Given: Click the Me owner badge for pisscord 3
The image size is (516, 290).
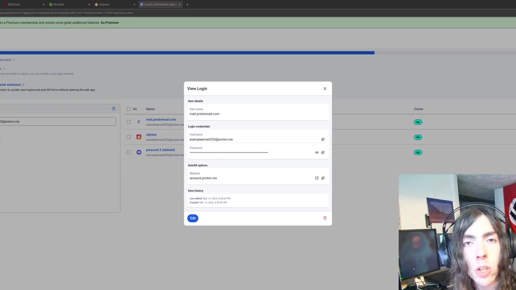Looking at the screenshot, I should pyautogui.click(x=418, y=152).
